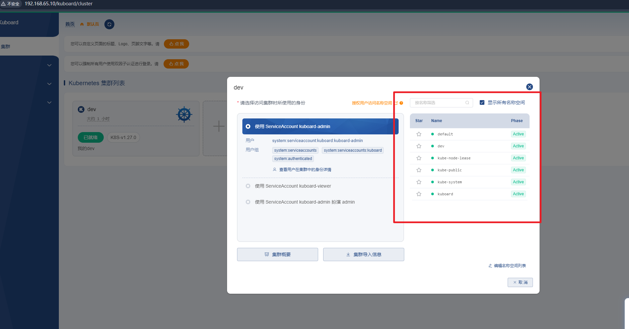The height and width of the screenshot is (329, 629).
Task: Click the plus icon to add cluster
Action: [219, 126]
